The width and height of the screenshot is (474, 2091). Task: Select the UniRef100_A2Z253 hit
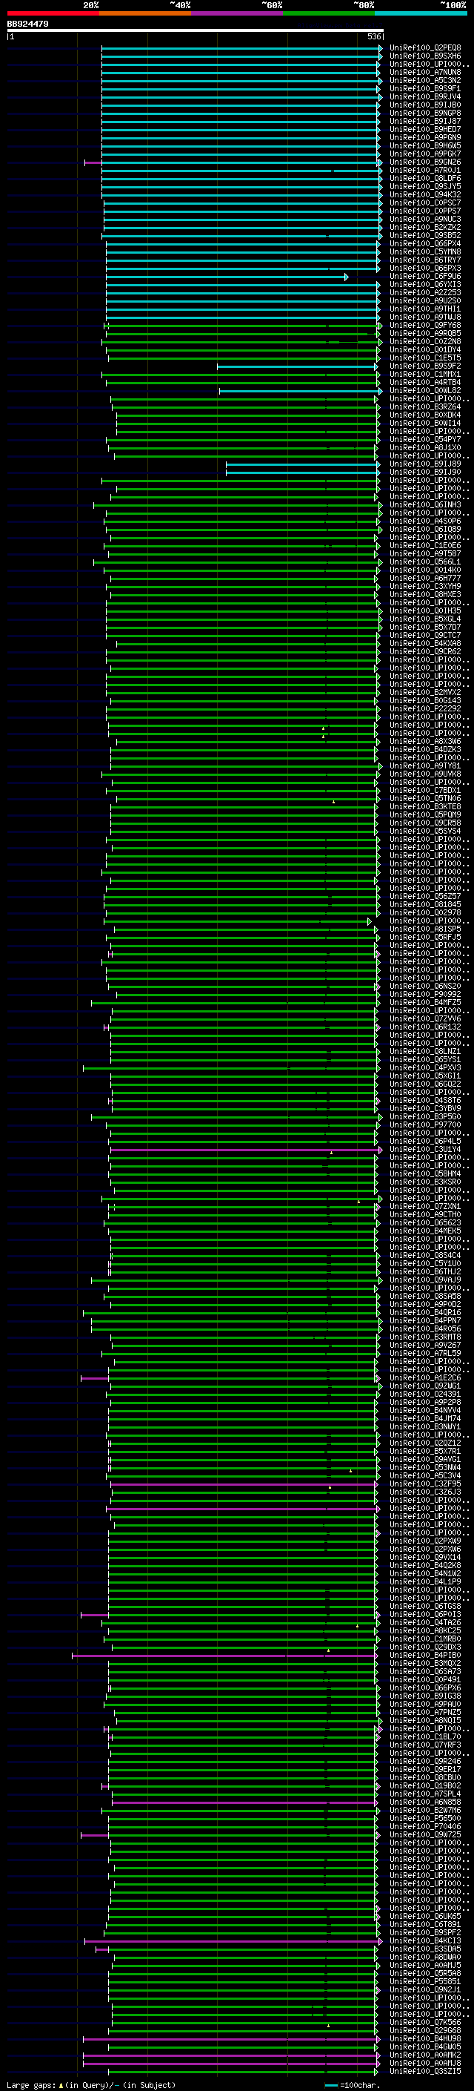[x=424, y=292]
